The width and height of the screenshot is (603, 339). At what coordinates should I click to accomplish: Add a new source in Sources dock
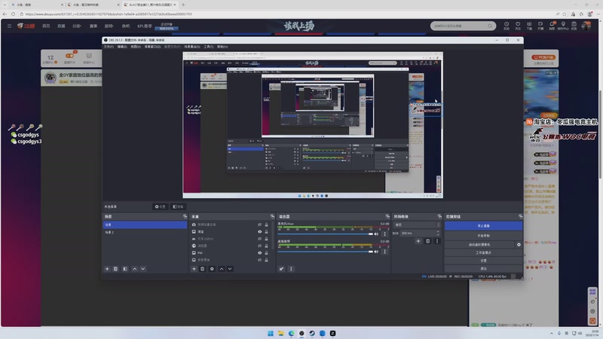click(194, 269)
